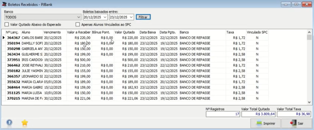The image size is (314, 130).
Task: Click the Vencimento column header
Action: coord(55,32)
